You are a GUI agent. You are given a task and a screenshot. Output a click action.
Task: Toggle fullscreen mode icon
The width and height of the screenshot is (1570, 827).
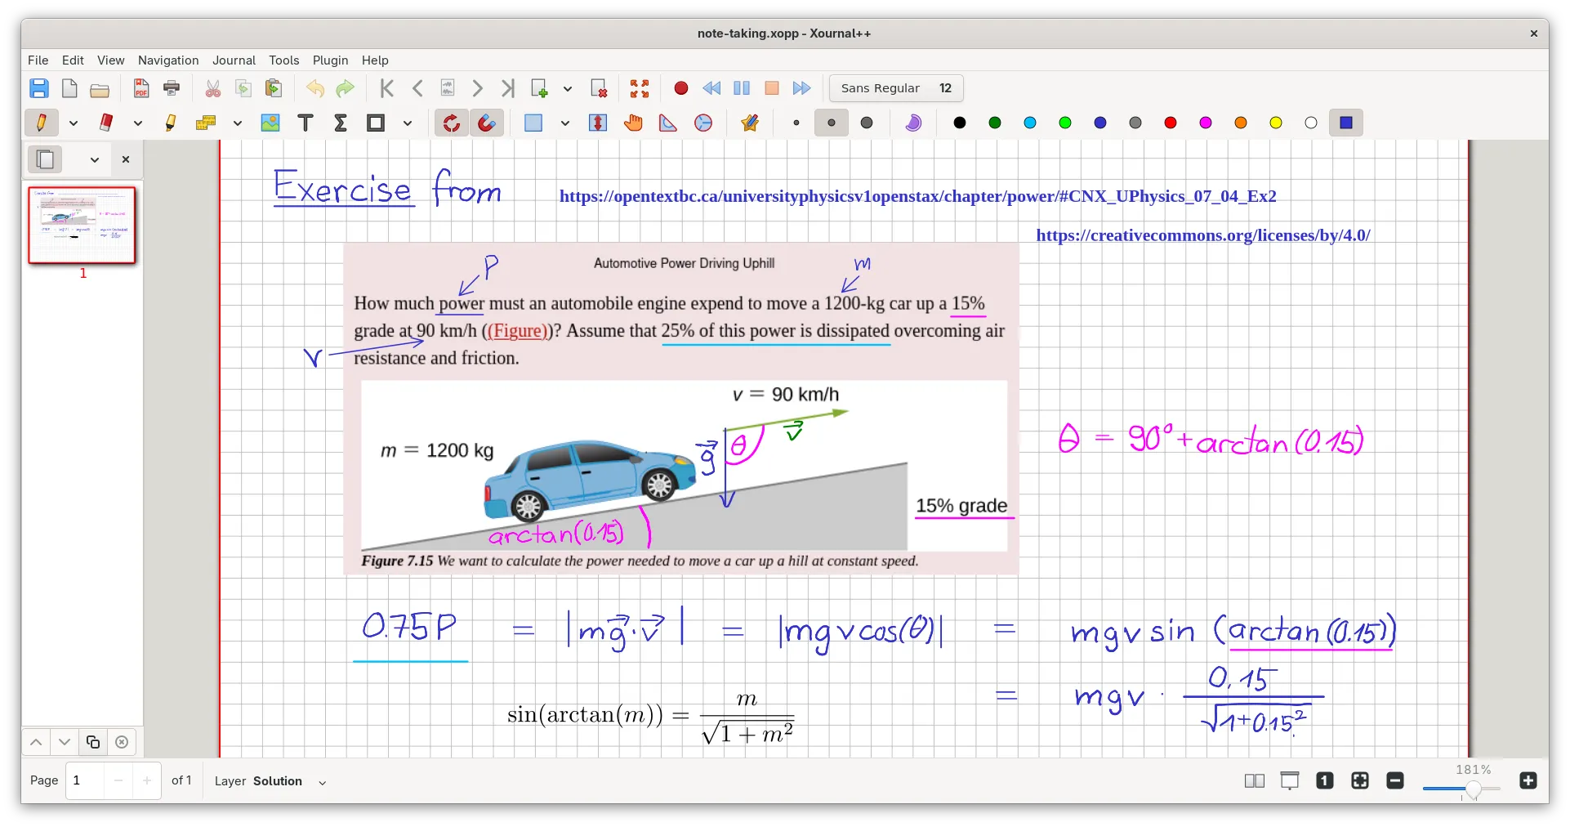(x=640, y=88)
